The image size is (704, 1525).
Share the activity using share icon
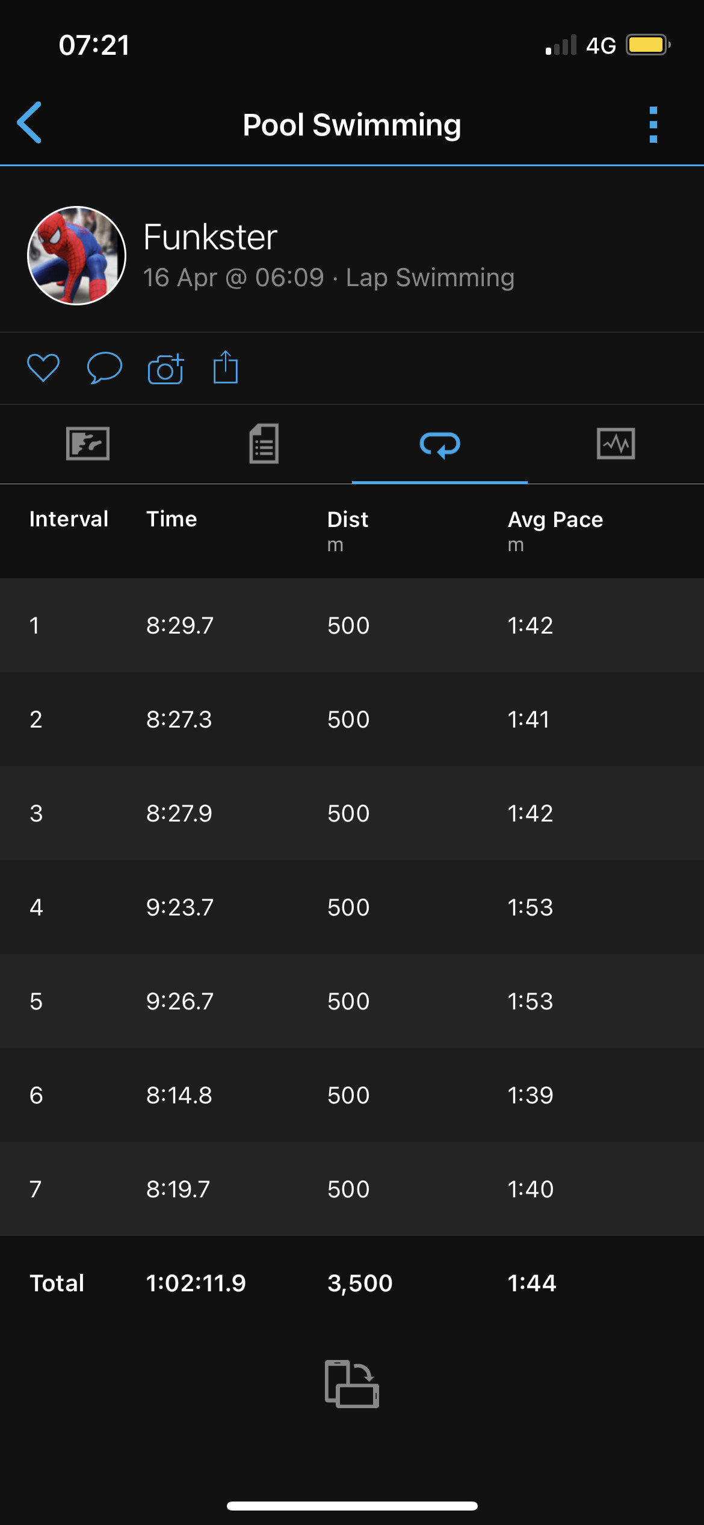226,367
